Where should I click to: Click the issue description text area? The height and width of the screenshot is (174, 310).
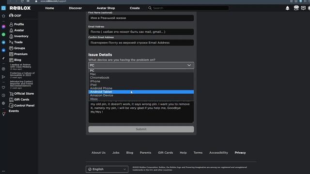click(x=141, y=112)
